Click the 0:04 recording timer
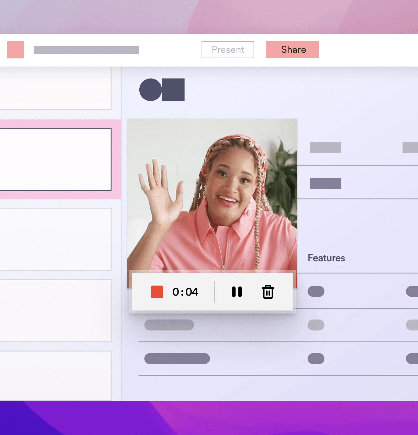Image resolution: width=418 pixels, height=435 pixels. point(185,292)
